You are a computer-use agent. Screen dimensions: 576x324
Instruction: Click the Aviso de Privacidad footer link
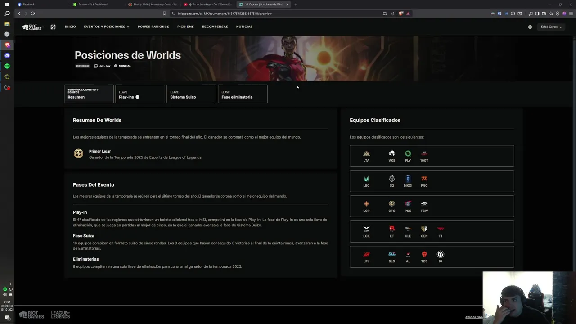click(474, 317)
